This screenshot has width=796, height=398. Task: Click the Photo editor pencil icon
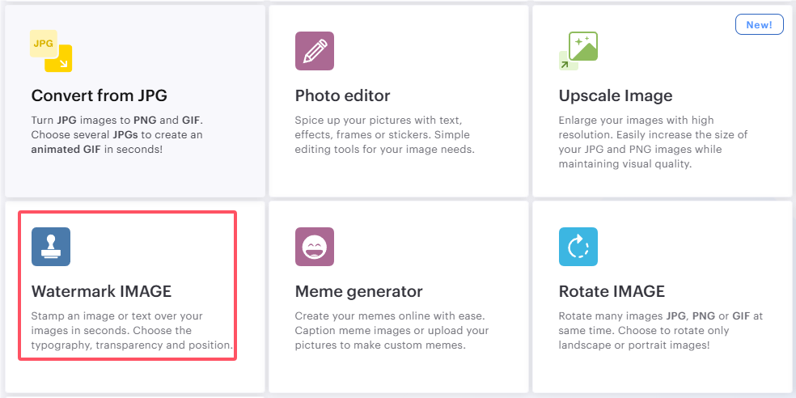[x=315, y=51]
